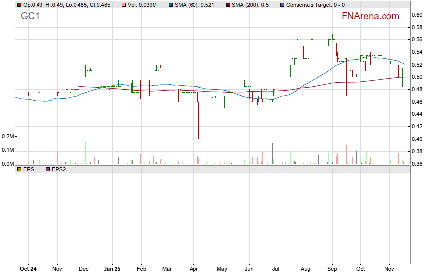Image resolution: width=424 pixels, height=279 pixels.
Task: Click the SMA (200): 0.5 legend text
Action: 251,5
